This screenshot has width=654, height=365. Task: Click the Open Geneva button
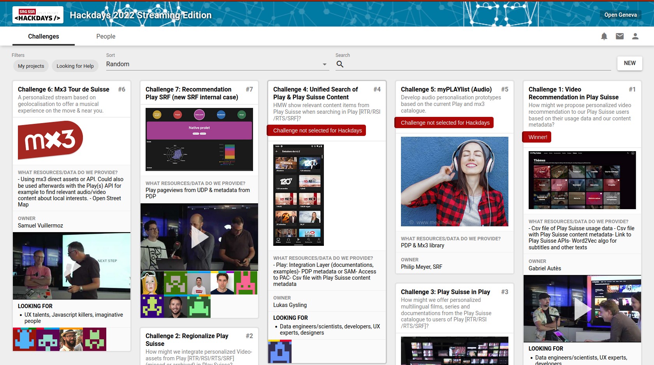click(621, 15)
